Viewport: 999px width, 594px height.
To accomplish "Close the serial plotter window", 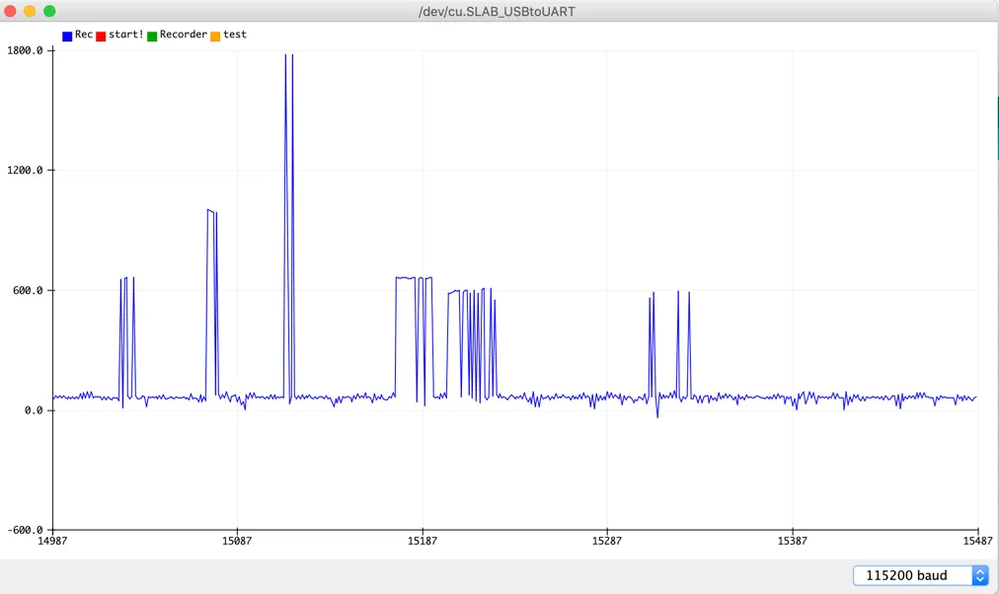I will click(x=10, y=12).
